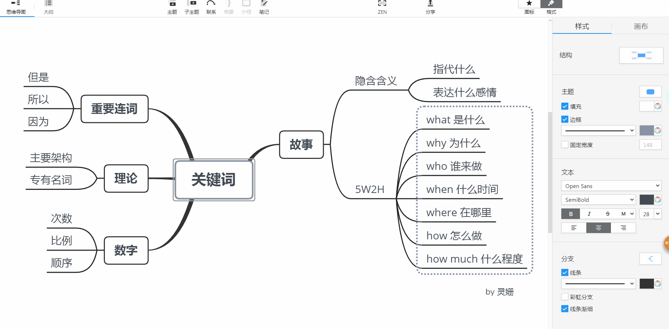The image size is (669, 329).
Task: Add a 笔记 note
Action: point(264,8)
